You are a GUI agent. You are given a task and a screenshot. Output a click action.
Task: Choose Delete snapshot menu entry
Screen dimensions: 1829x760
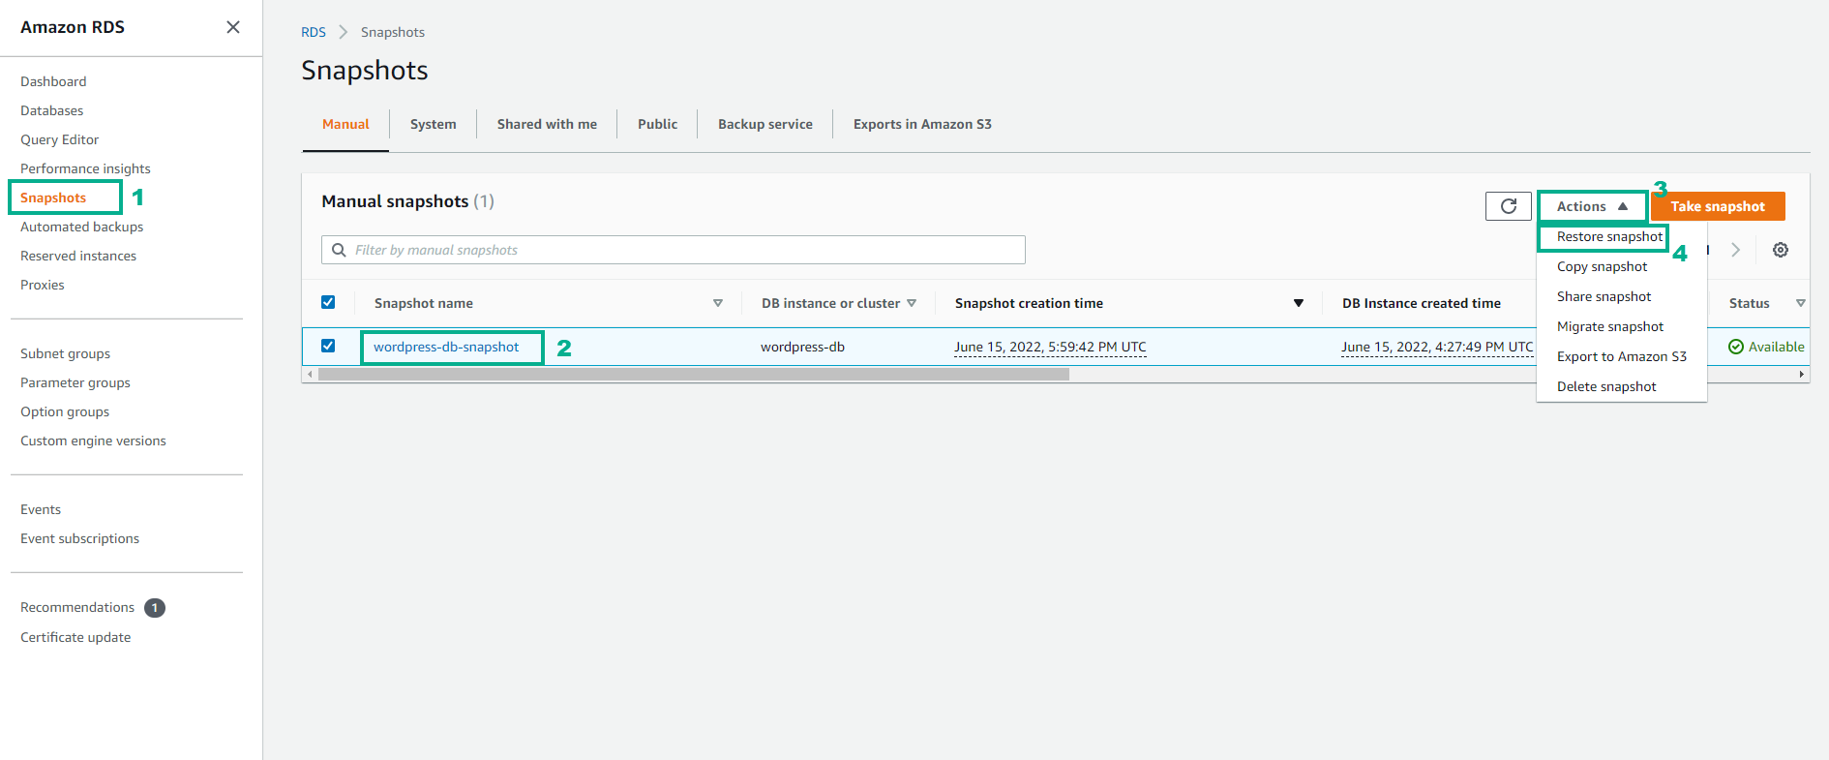coord(1606,386)
